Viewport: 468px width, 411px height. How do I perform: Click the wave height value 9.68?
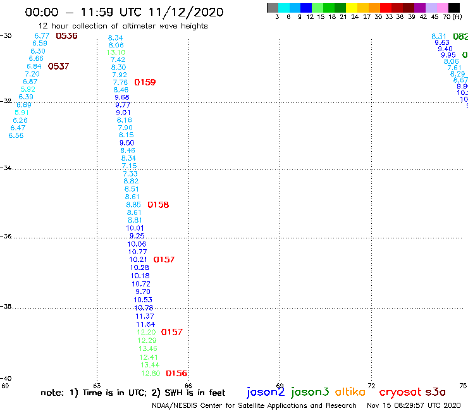(122, 97)
